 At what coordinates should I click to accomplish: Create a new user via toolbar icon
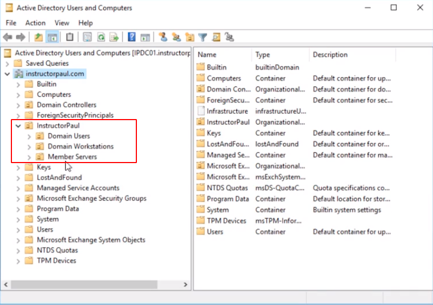[x=163, y=37]
